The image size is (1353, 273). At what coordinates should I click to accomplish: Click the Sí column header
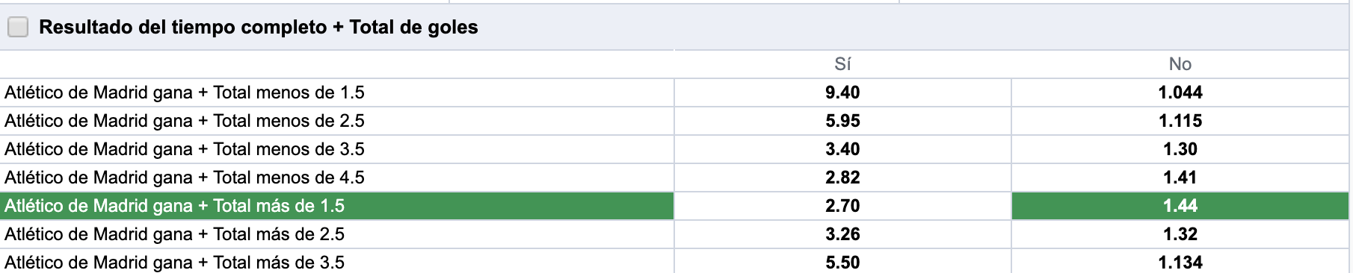tap(842, 64)
